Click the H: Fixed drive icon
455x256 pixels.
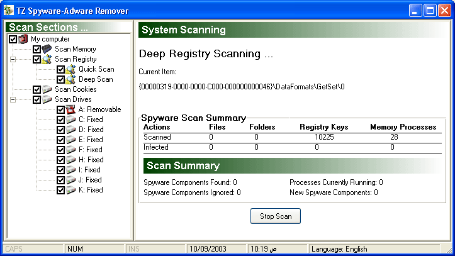click(70, 160)
